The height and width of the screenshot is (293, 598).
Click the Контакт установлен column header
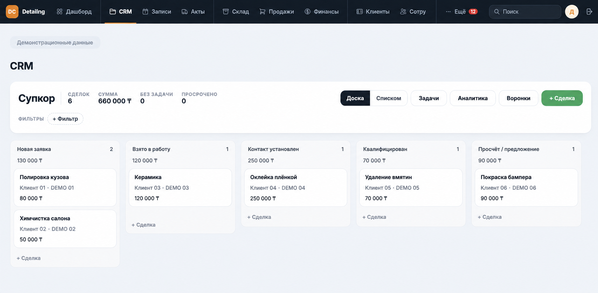click(x=273, y=149)
